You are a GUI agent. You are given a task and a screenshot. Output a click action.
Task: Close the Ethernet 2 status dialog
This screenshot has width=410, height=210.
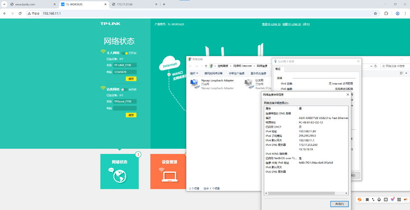point(358,61)
